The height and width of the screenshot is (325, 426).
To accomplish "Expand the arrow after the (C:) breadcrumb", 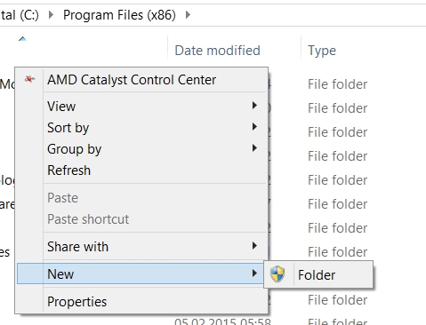I will [51, 14].
